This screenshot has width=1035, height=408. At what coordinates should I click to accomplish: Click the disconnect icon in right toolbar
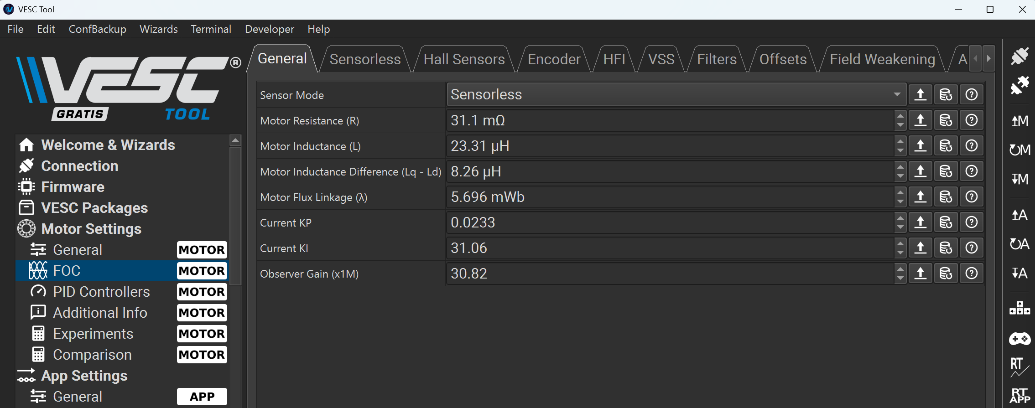1019,85
